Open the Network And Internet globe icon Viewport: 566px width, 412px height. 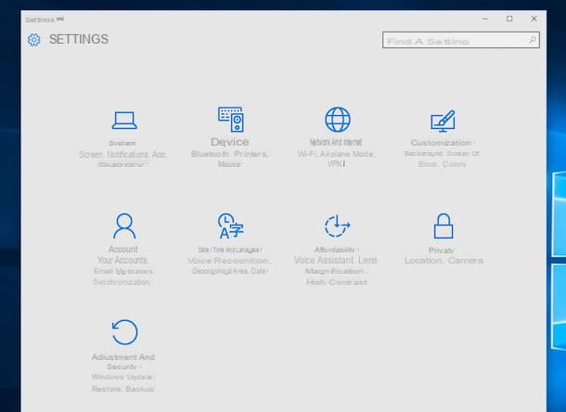pos(338,120)
